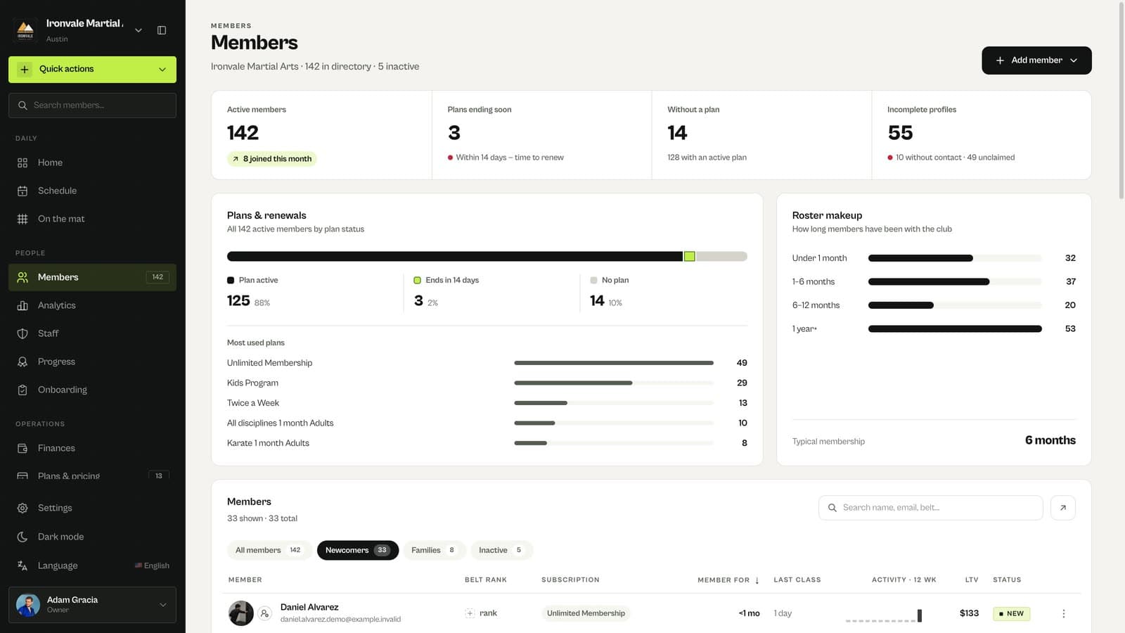This screenshot has height=633, width=1125.
Task: Click the 8 joined this month badge
Action: tap(272, 159)
